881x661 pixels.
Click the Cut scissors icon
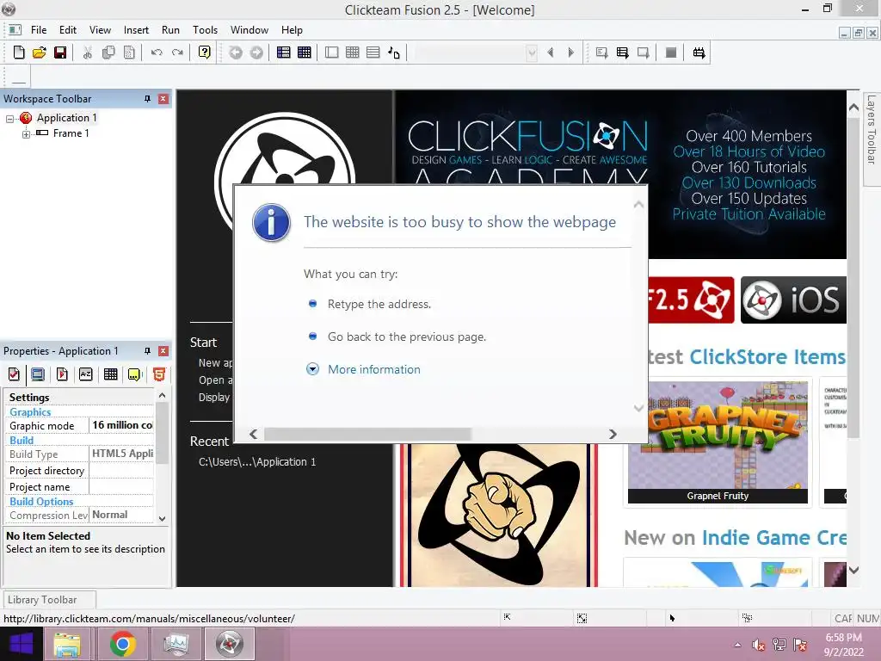coord(87,53)
